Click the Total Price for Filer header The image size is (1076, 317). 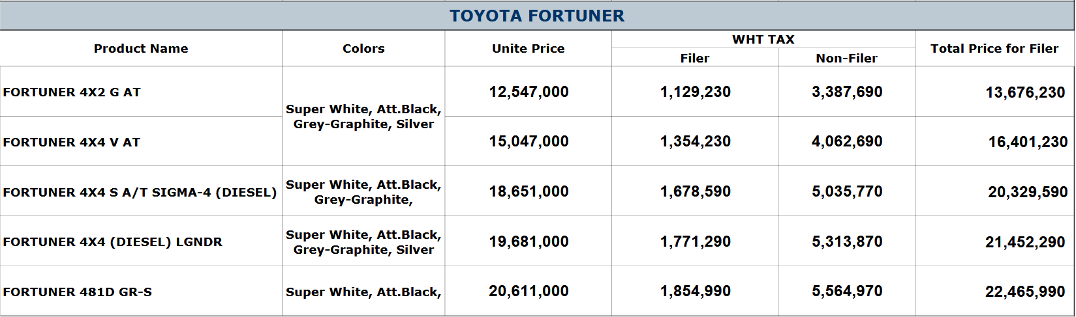coord(994,48)
